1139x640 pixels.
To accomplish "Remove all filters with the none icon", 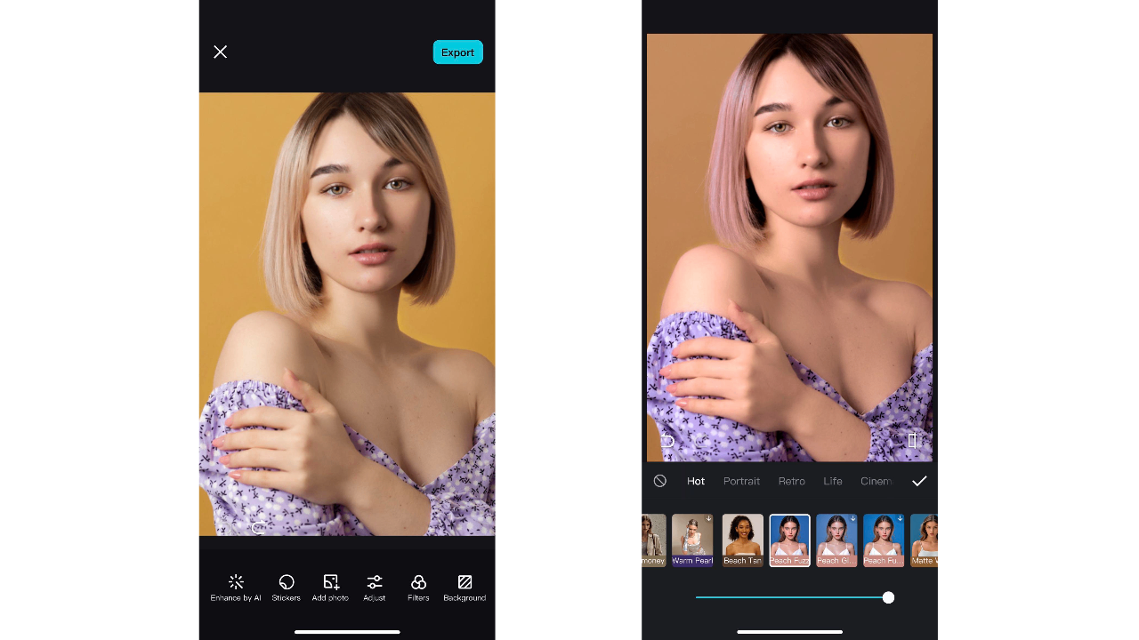I will coord(659,481).
